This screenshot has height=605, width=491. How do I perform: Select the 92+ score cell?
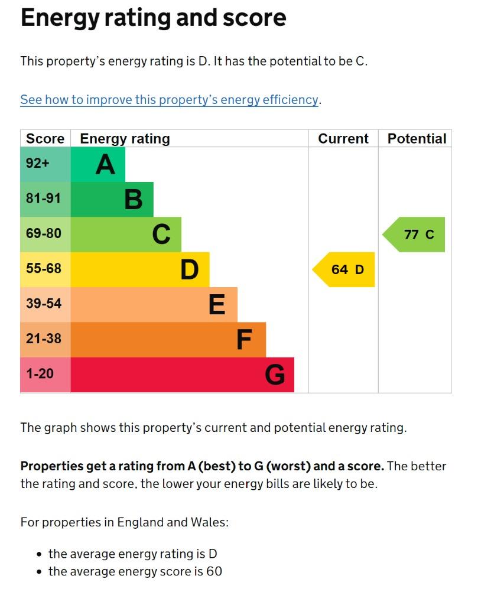[x=45, y=164]
